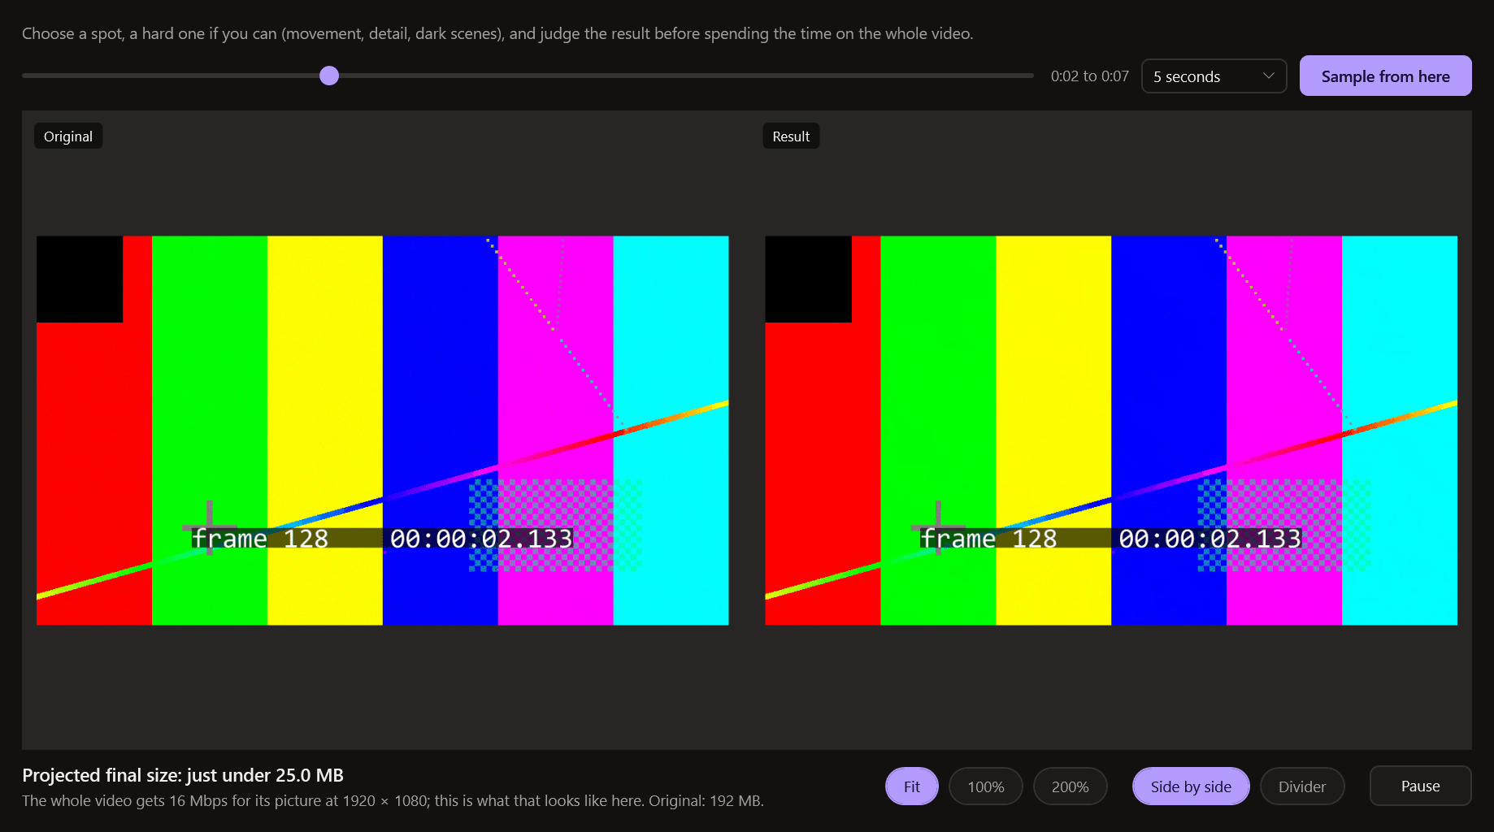Click the projected final size text

183,775
